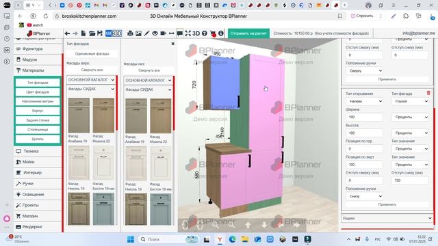Image resolution: width=438 pixels, height=246 pixels.
Task: Expand Фасады СИДАК dropdown under Фасады верх
Action: 91,89
